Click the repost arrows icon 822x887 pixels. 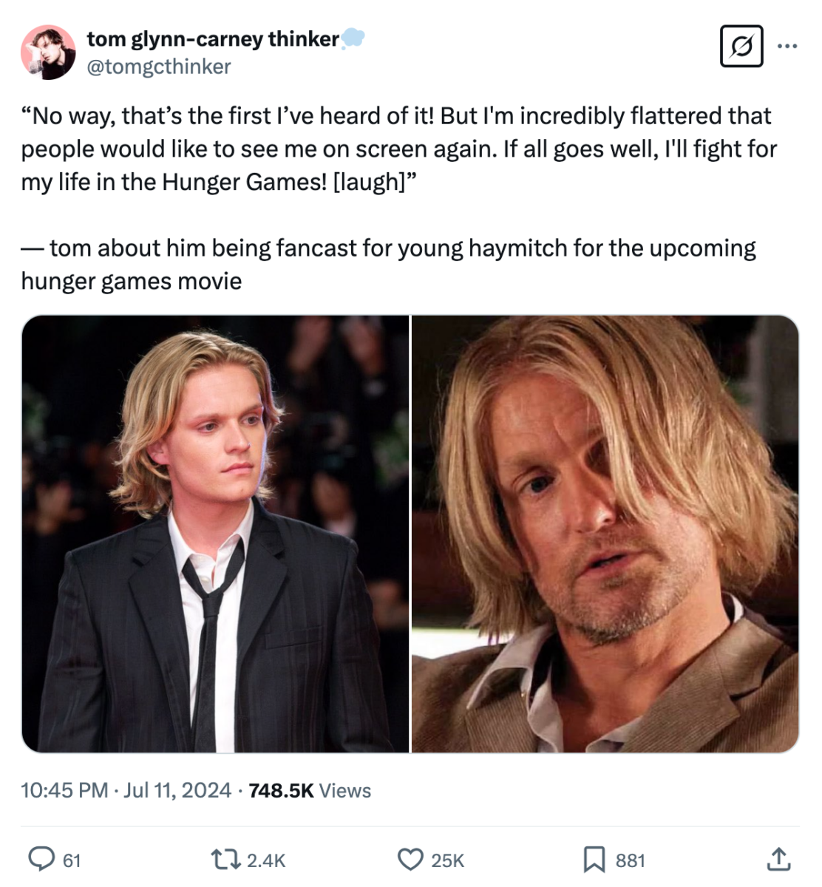pyautogui.click(x=225, y=859)
